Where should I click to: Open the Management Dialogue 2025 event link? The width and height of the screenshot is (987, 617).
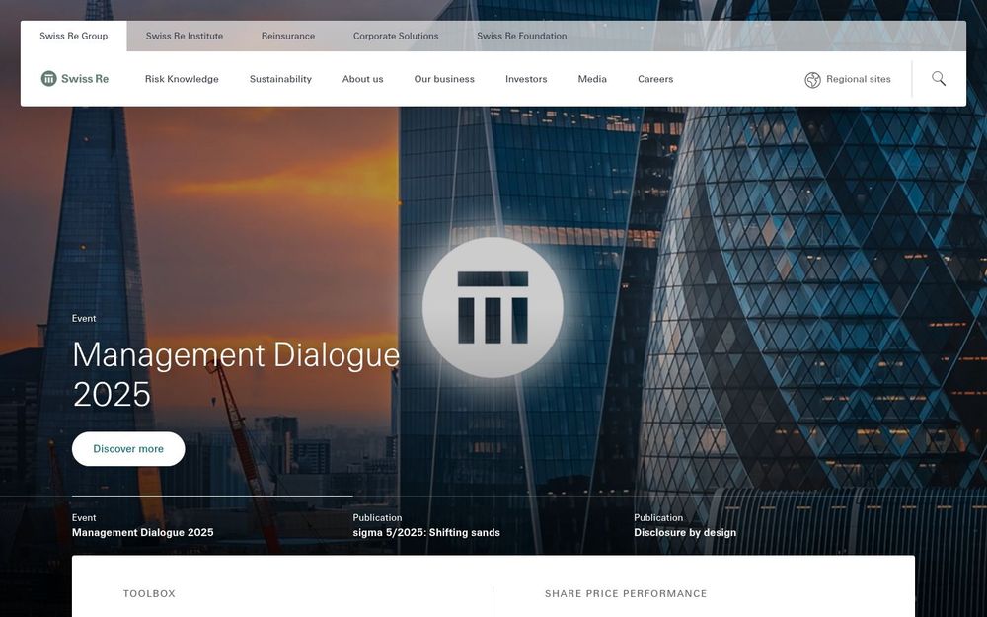pos(142,530)
